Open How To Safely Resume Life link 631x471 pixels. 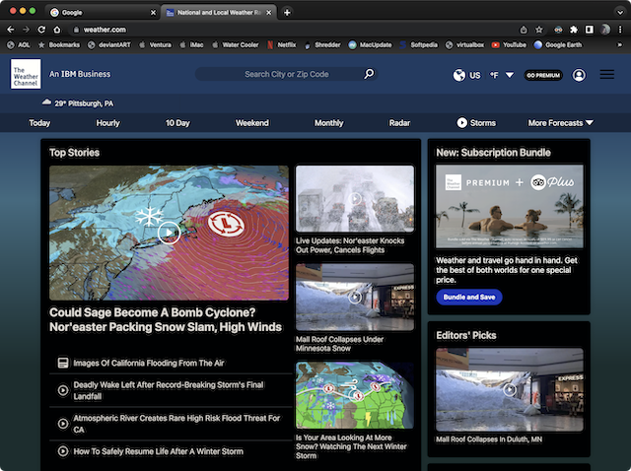(158, 451)
